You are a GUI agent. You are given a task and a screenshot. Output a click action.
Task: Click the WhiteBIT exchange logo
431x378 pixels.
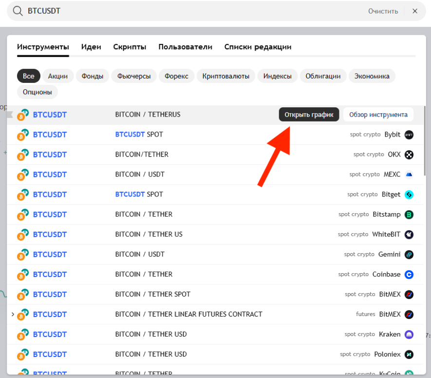click(409, 235)
